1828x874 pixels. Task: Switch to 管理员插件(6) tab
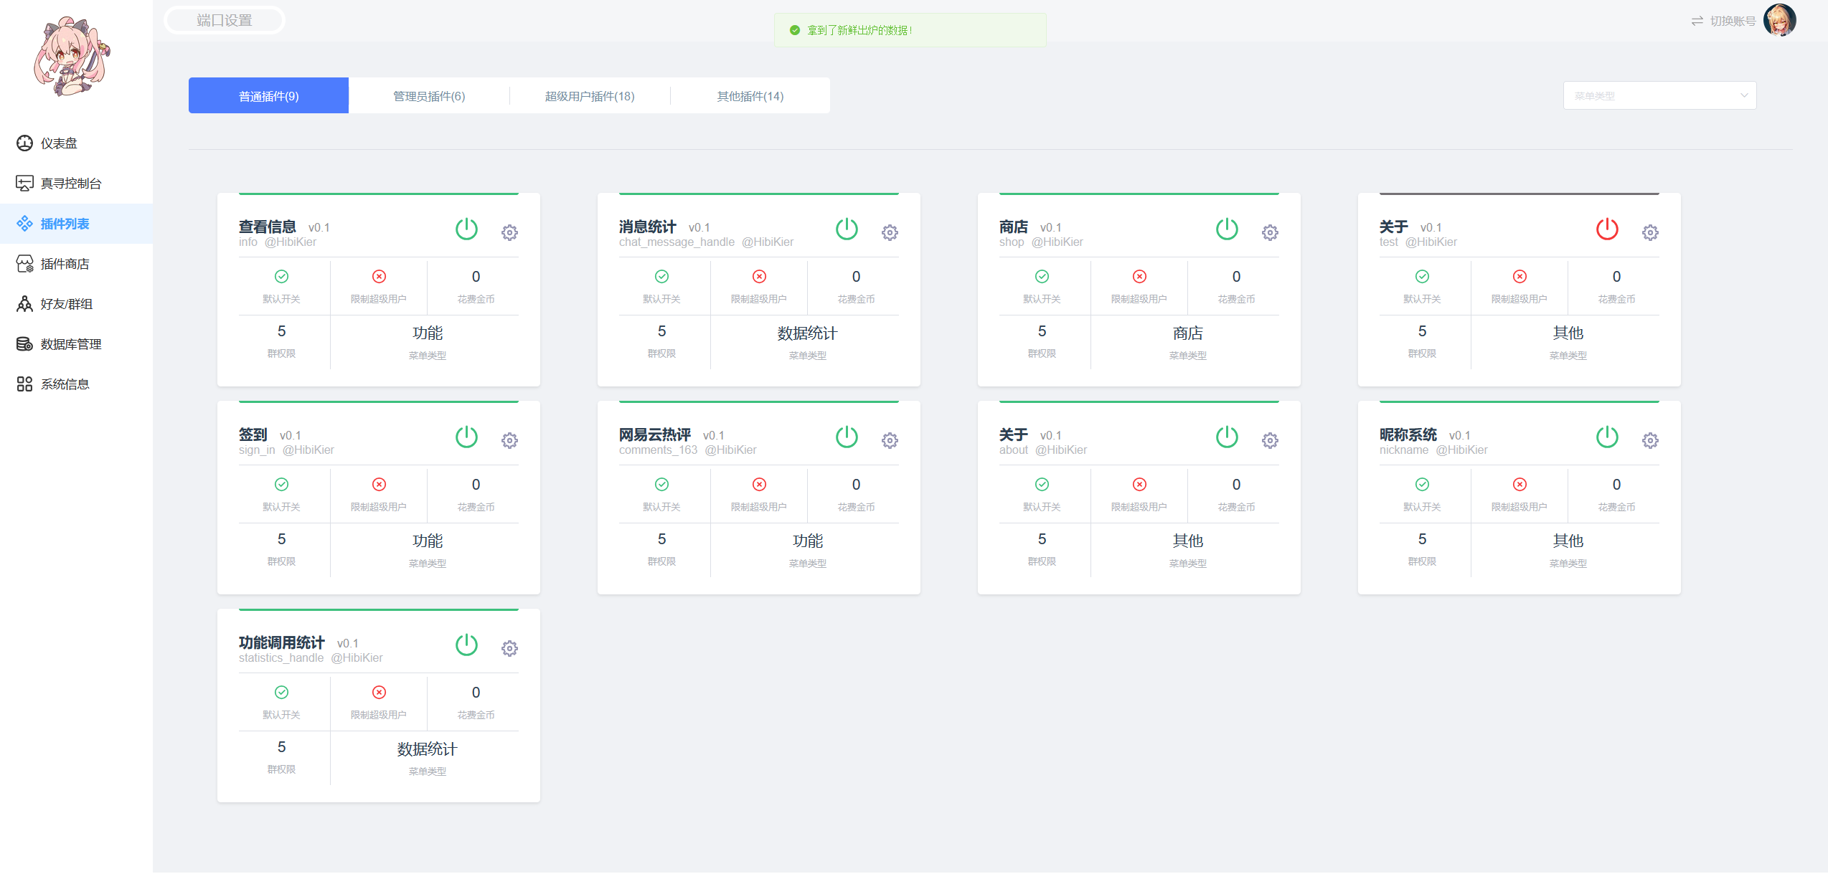[x=429, y=96]
